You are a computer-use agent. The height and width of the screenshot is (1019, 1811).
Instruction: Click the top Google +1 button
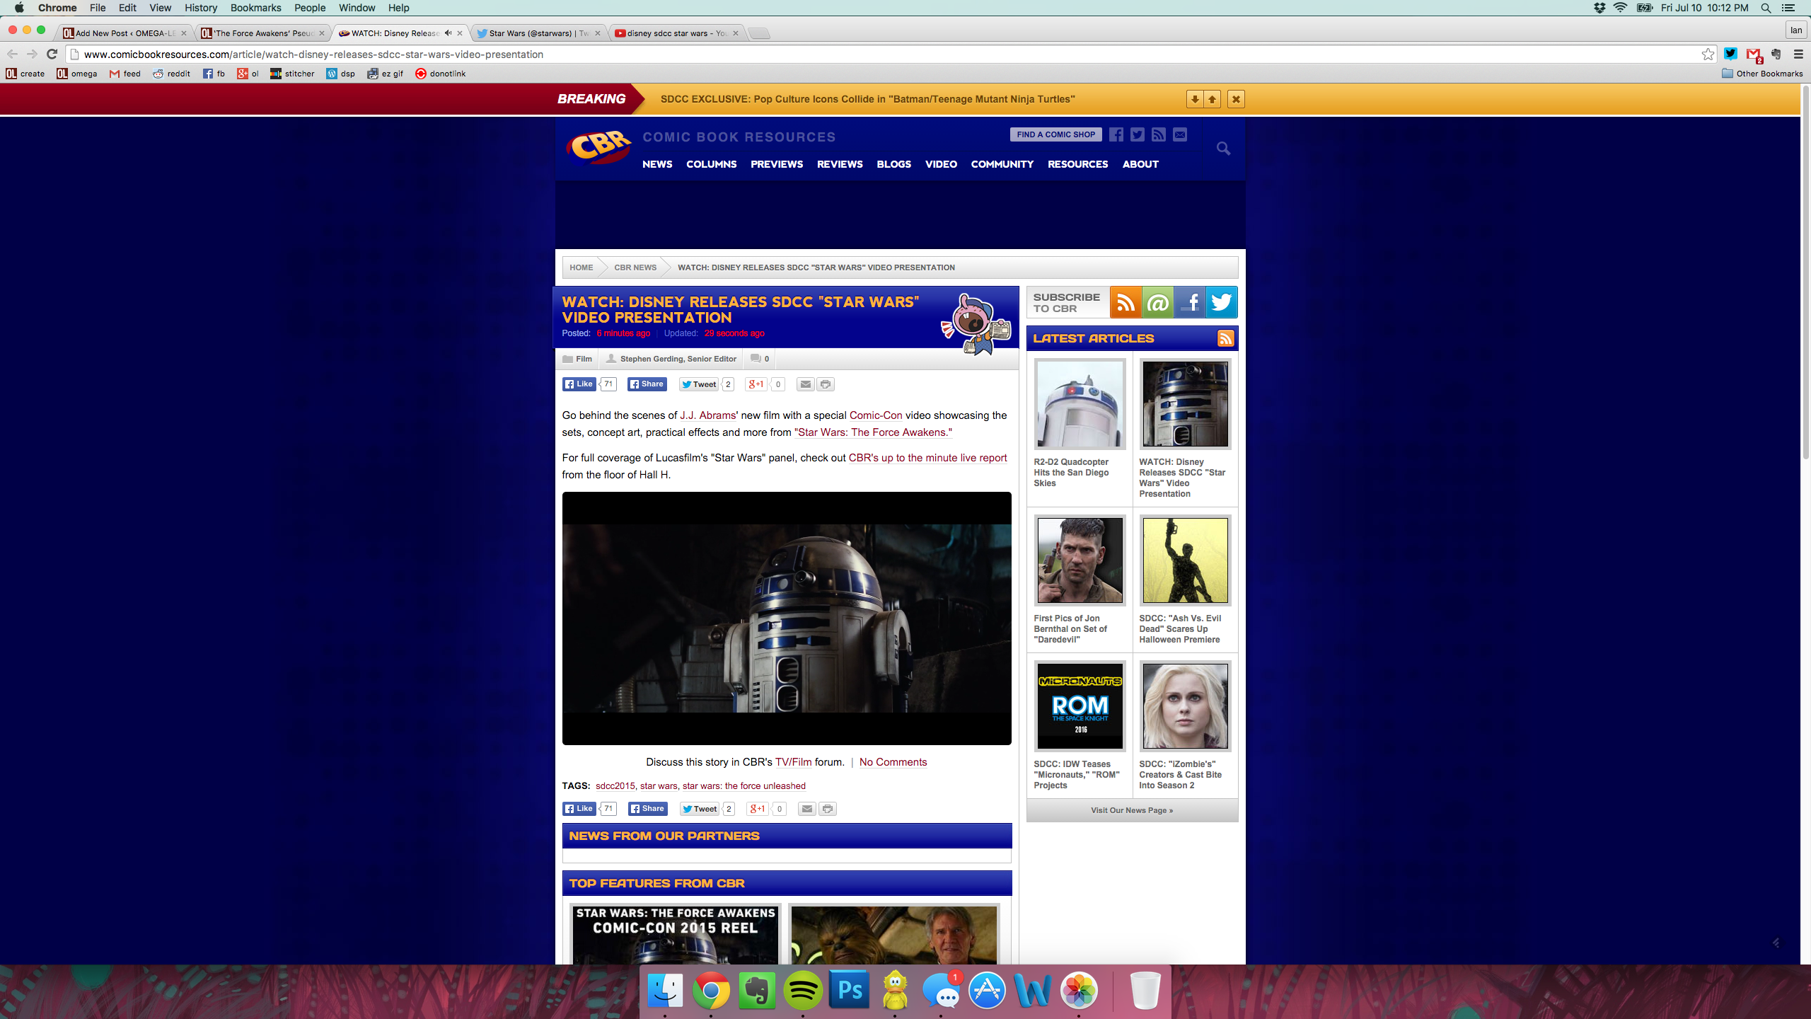point(756,384)
